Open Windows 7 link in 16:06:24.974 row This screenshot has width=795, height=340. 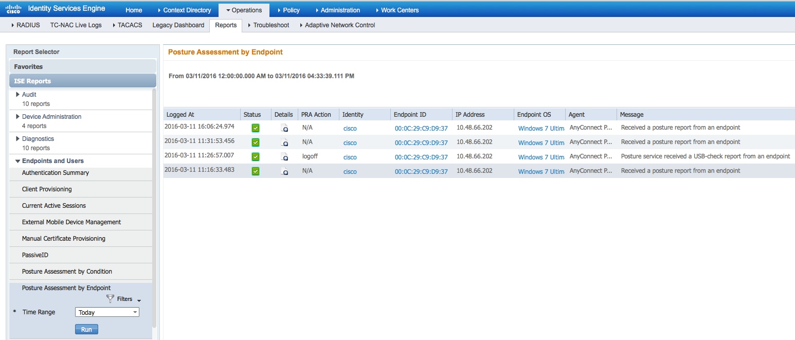coord(541,129)
